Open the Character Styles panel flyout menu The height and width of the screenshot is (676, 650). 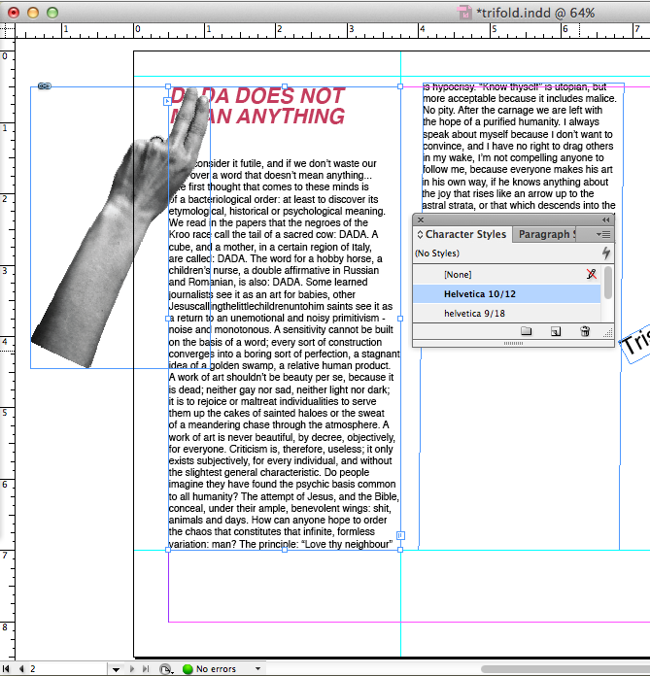[604, 234]
